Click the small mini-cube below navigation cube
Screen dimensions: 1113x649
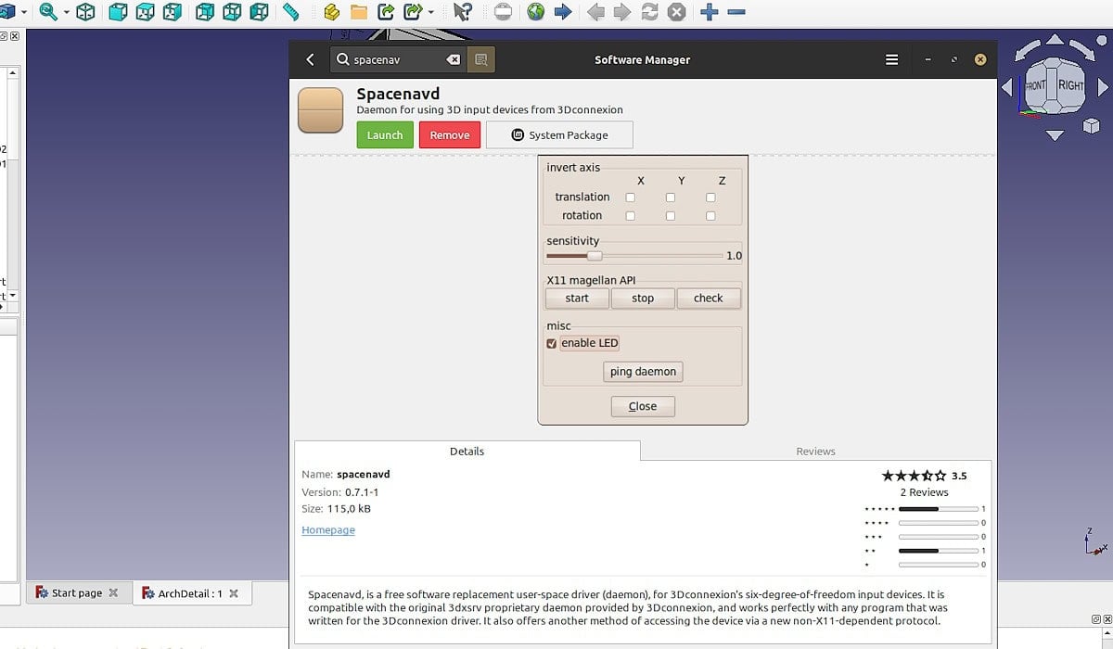[1091, 126]
